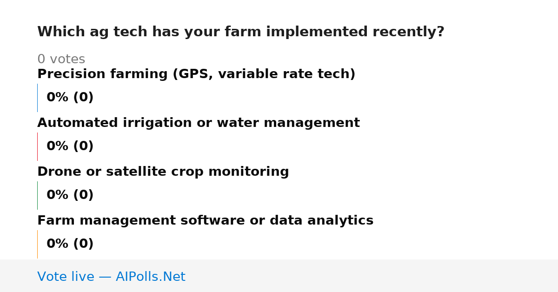Choose Drone or satellite crop monitoring option
The width and height of the screenshot is (558, 292).
point(163,172)
